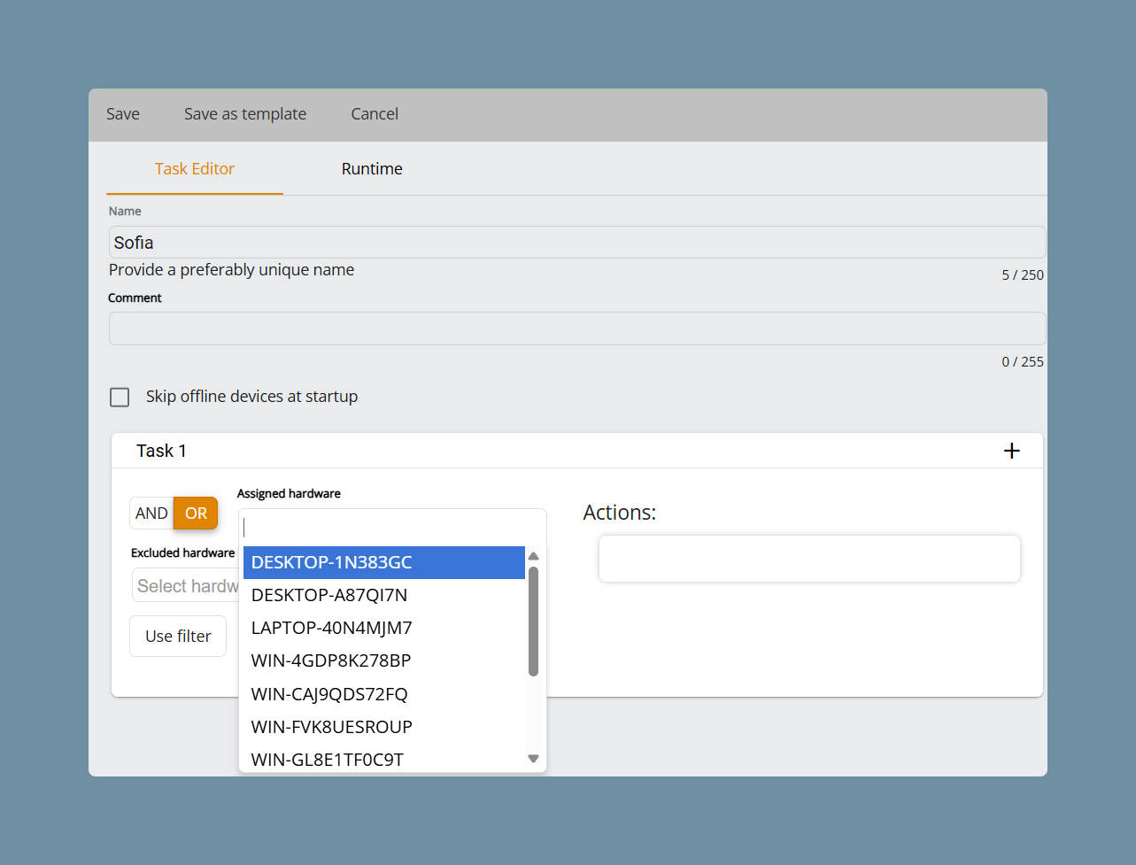The width and height of the screenshot is (1136, 865).
Task: Select WIN-CAJ9QDS72FQ hardware entry
Action: pyautogui.click(x=384, y=694)
